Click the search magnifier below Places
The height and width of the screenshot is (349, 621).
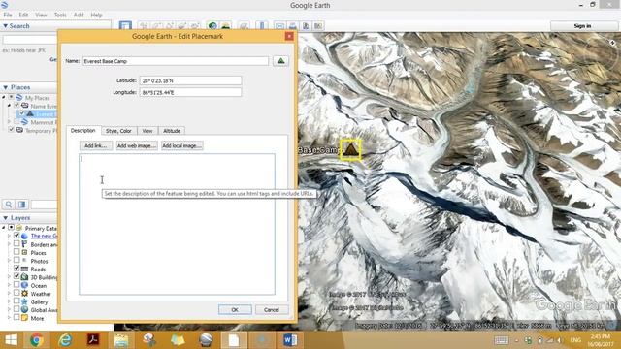(x=9, y=205)
